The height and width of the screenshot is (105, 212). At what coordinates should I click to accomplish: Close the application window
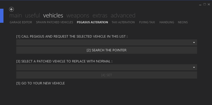point(209,4)
